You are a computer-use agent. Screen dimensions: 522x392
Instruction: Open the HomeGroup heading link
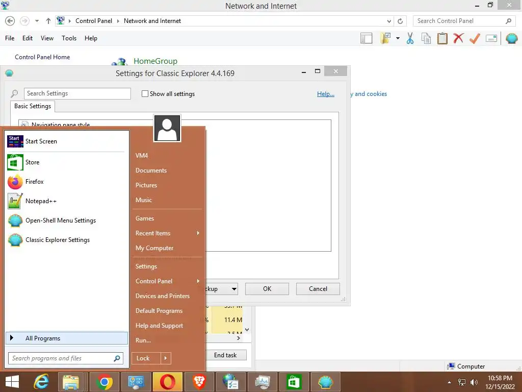coord(155,61)
